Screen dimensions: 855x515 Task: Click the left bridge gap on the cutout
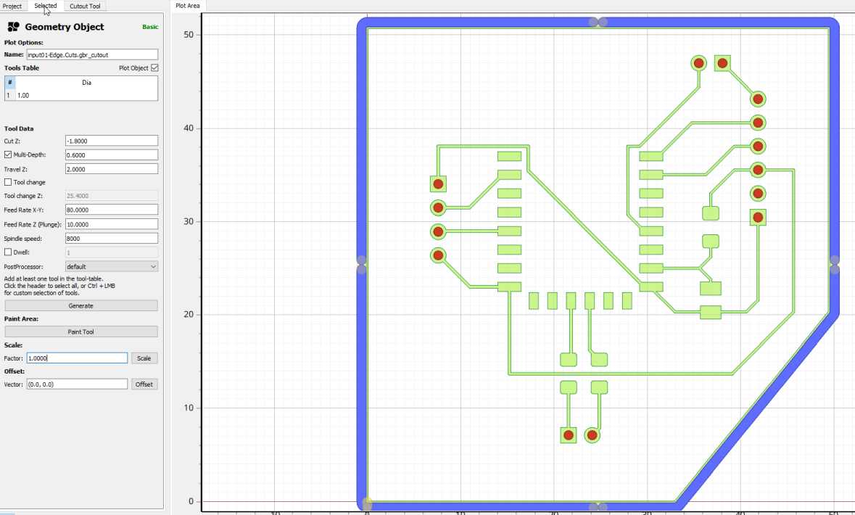tap(362, 265)
